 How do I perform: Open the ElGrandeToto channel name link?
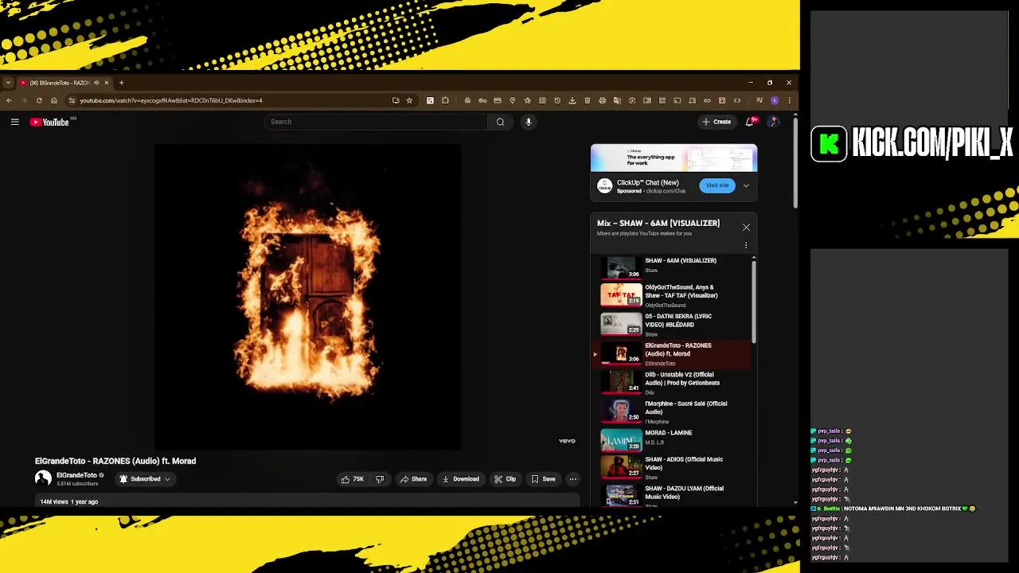click(76, 475)
